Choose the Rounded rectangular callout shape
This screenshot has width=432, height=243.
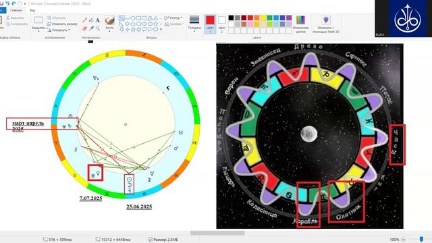(x=144, y=30)
